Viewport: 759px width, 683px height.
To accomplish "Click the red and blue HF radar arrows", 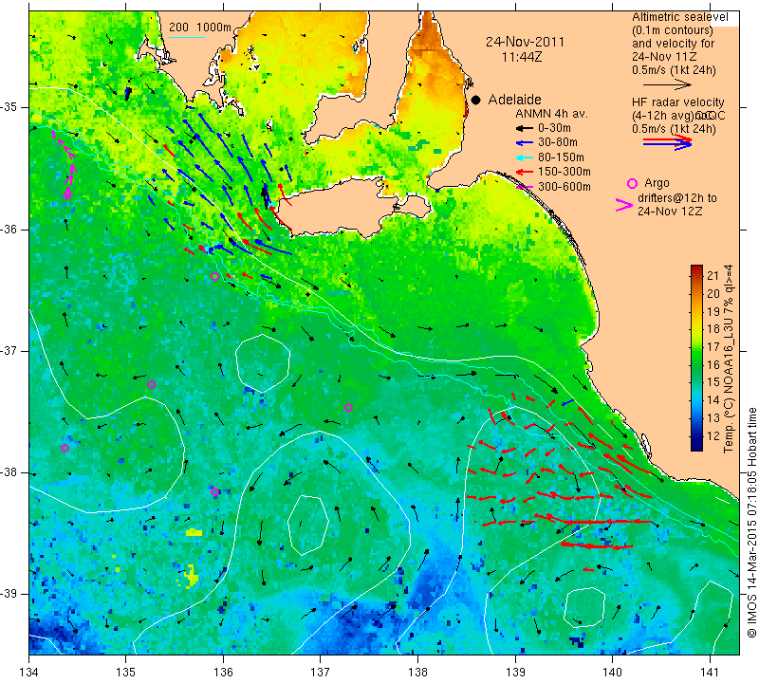I will tap(668, 142).
